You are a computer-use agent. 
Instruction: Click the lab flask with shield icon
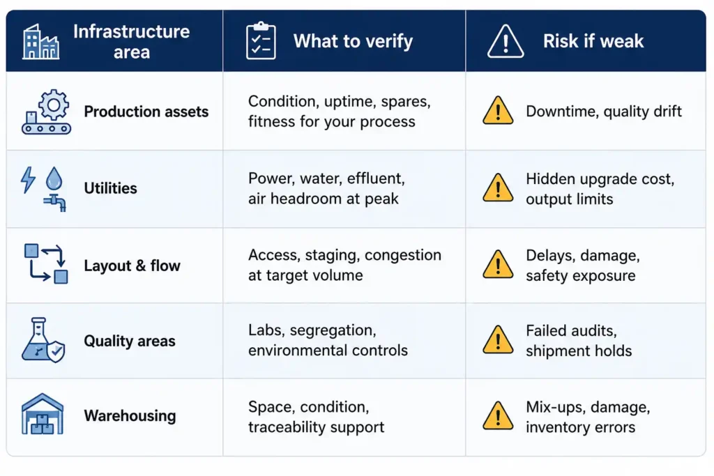click(x=43, y=340)
